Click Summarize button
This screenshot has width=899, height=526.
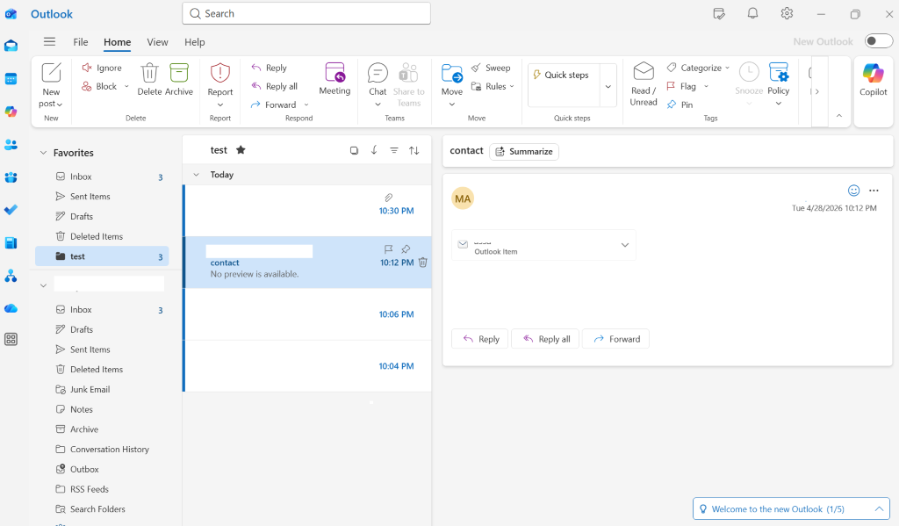(524, 151)
